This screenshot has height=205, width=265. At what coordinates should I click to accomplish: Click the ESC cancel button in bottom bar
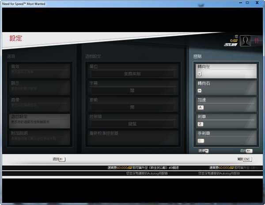point(245,159)
